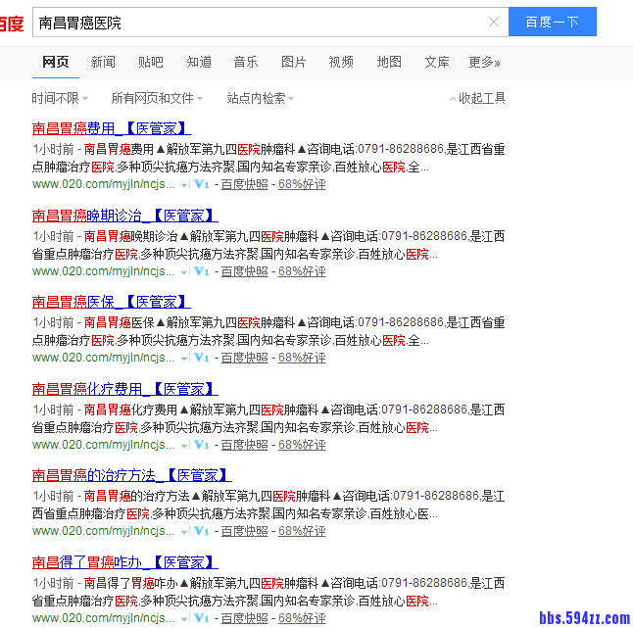Viewport: 633px width, 628px height.
Task: Click green URL under 南昌胃癌医保 result
Action: (x=103, y=358)
